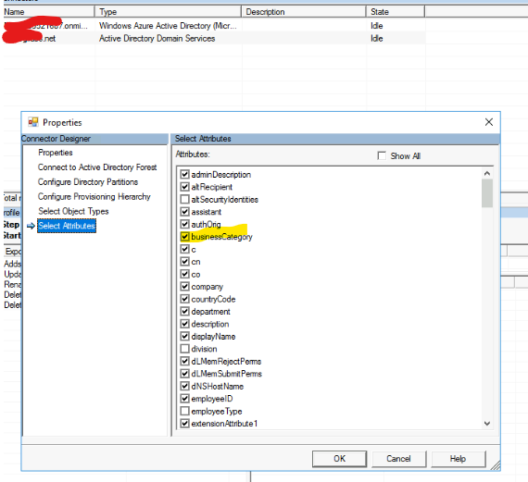
Task: Uncheck the department attribute
Action: coord(184,311)
